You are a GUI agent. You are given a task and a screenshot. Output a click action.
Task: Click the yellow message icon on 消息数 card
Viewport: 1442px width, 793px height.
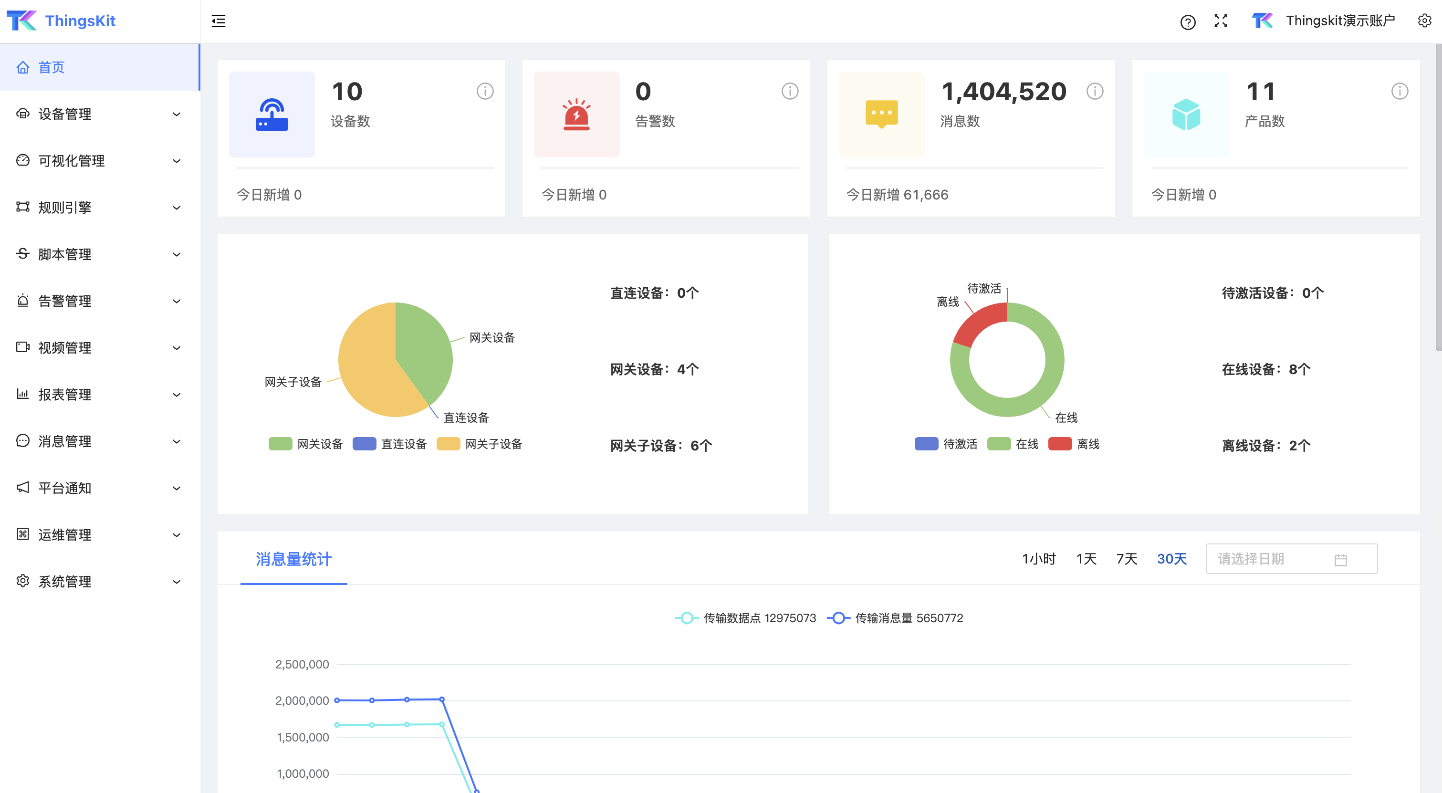[882, 114]
